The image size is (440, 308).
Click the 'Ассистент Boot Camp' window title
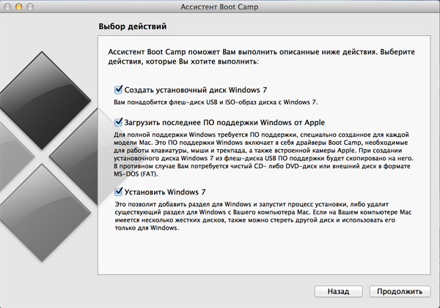point(220,8)
